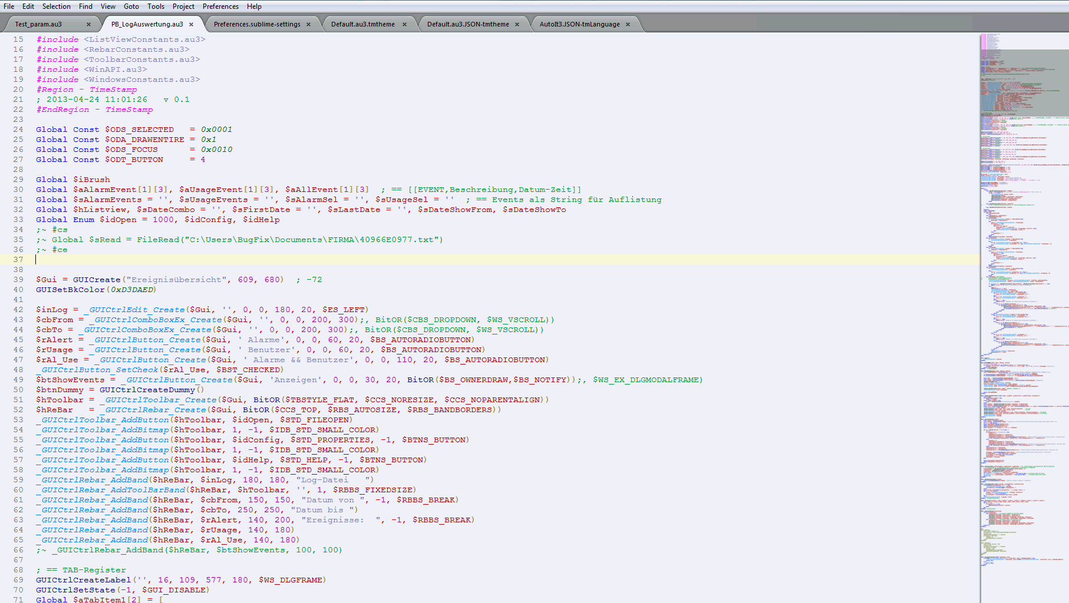Close the Default.au3.tmtheme tab

[x=404, y=24]
